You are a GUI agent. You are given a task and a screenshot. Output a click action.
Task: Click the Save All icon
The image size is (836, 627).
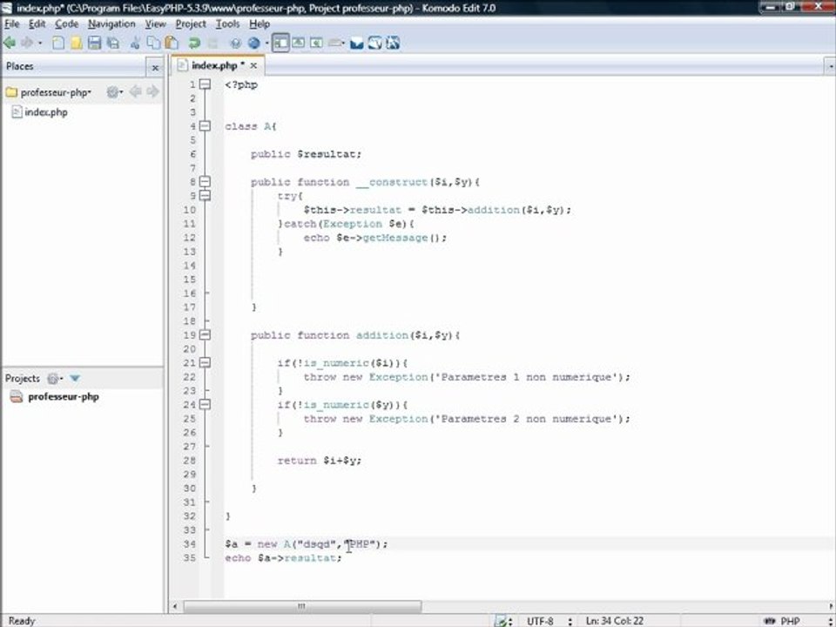click(x=113, y=43)
